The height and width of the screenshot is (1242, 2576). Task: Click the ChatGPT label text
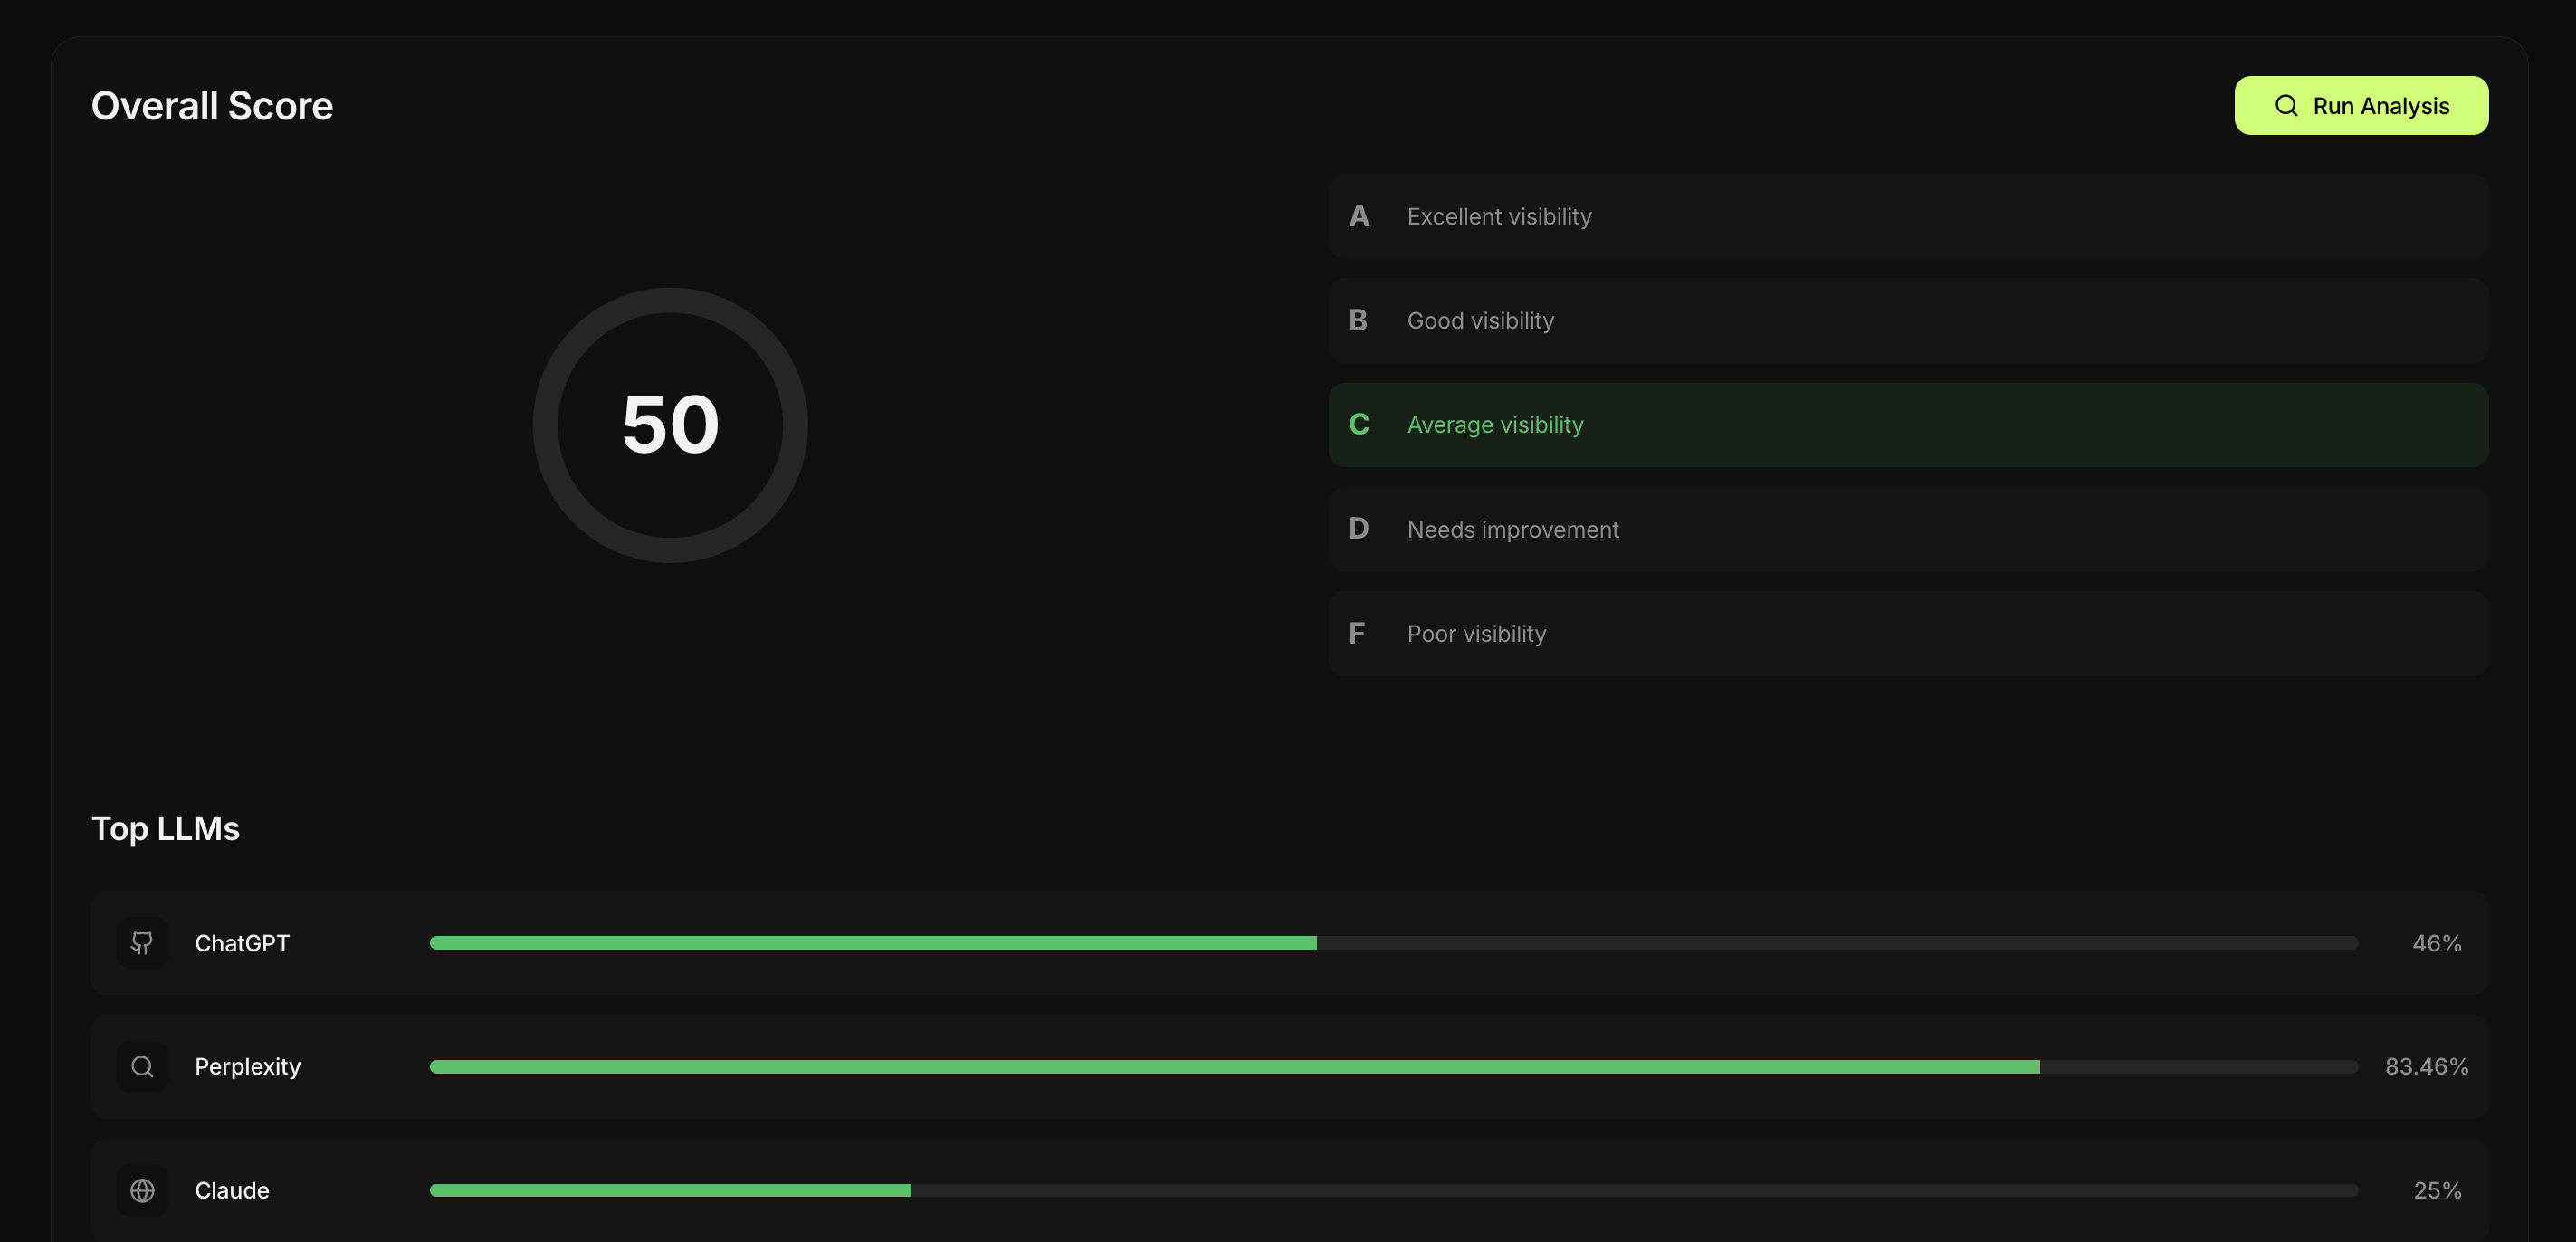click(242, 943)
